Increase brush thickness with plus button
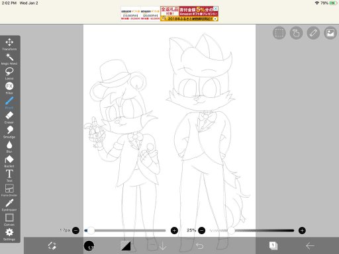The width and height of the screenshot is (339, 254). pos(174,231)
